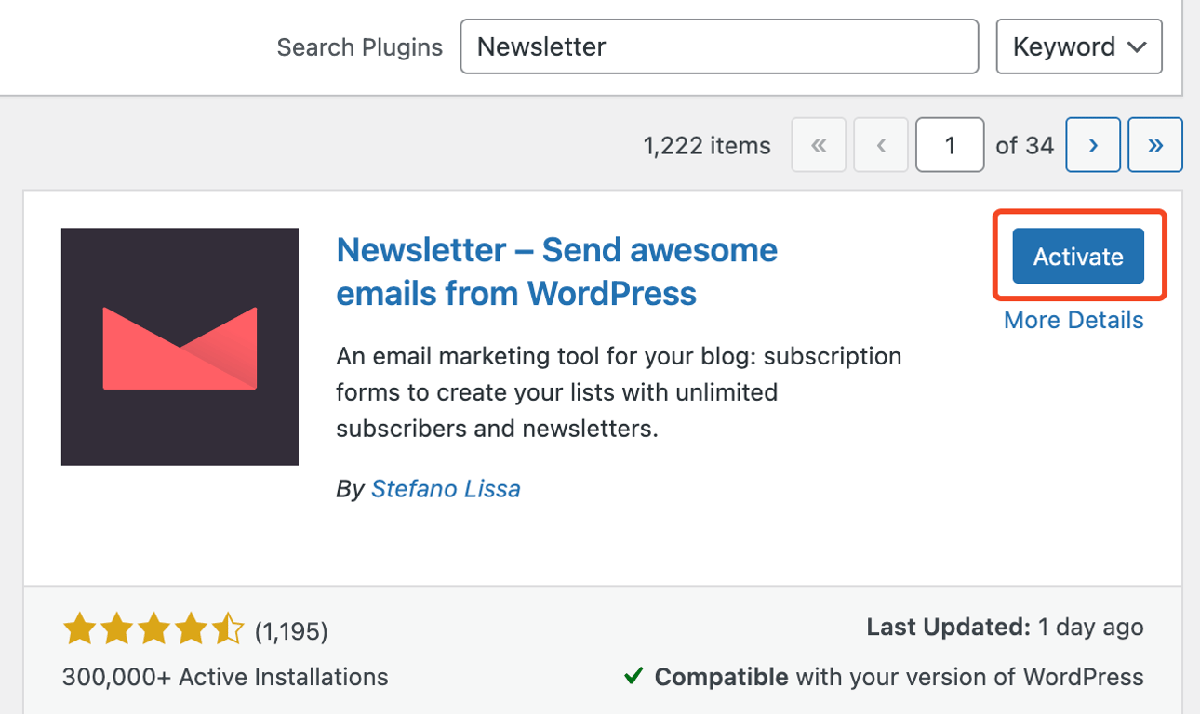Open the Keyword search type dropdown
The height and width of the screenshot is (714, 1200).
click(1078, 46)
